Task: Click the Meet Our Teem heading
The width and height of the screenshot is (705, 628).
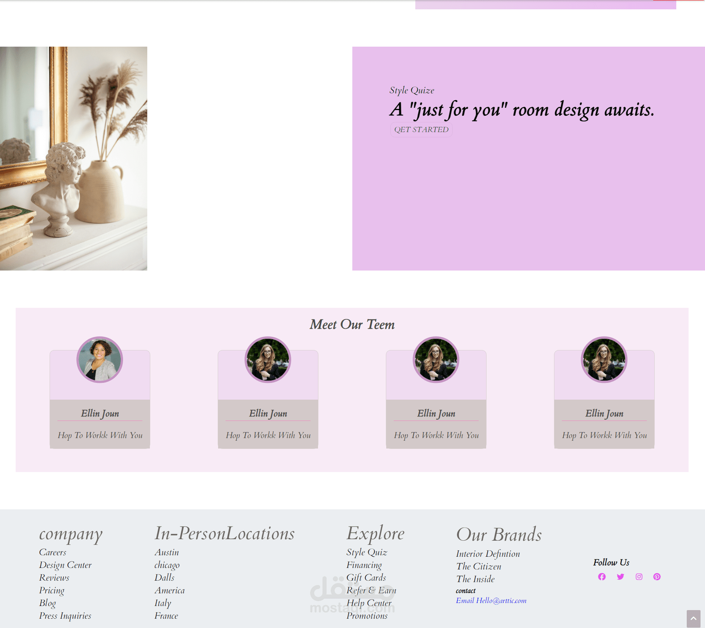Action: click(x=352, y=324)
